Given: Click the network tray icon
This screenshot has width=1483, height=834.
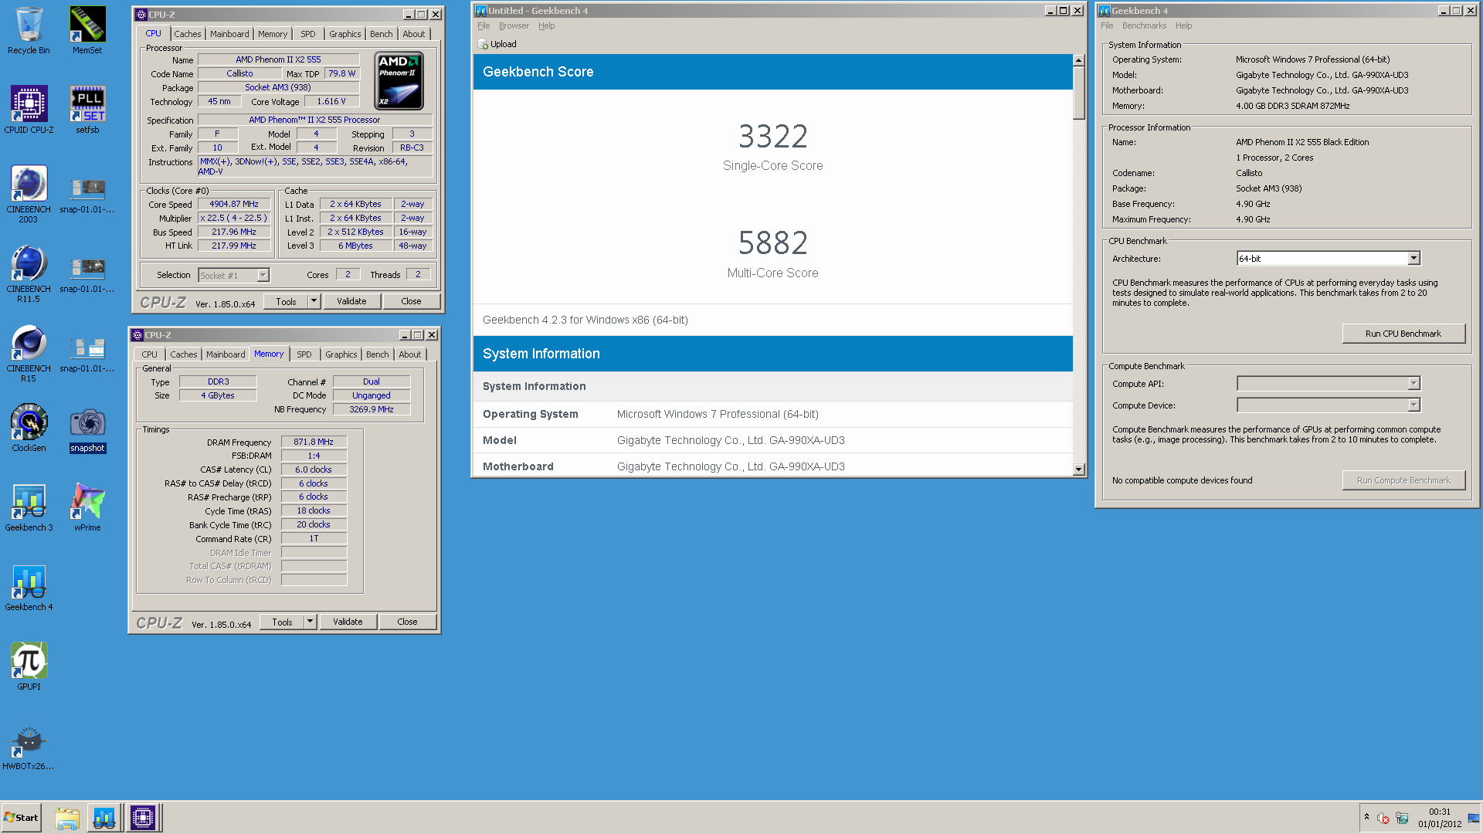Looking at the screenshot, I should [x=1402, y=819].
